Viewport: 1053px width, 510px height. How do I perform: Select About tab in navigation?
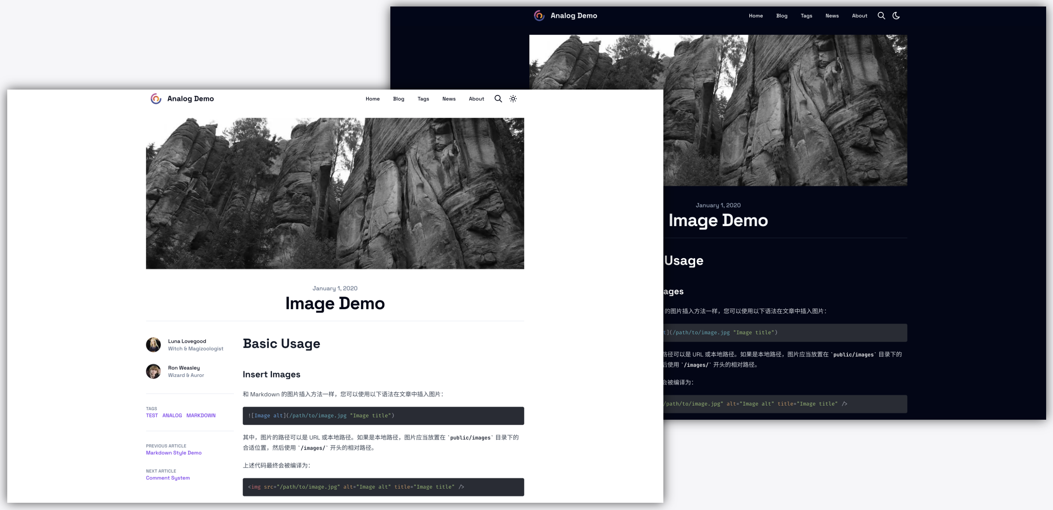pos(476,98)
